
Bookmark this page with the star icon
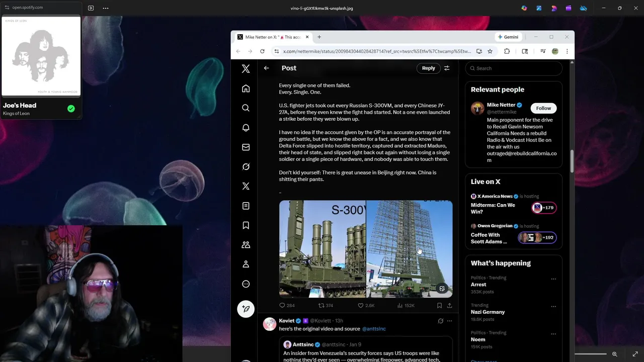pos(490,51)
